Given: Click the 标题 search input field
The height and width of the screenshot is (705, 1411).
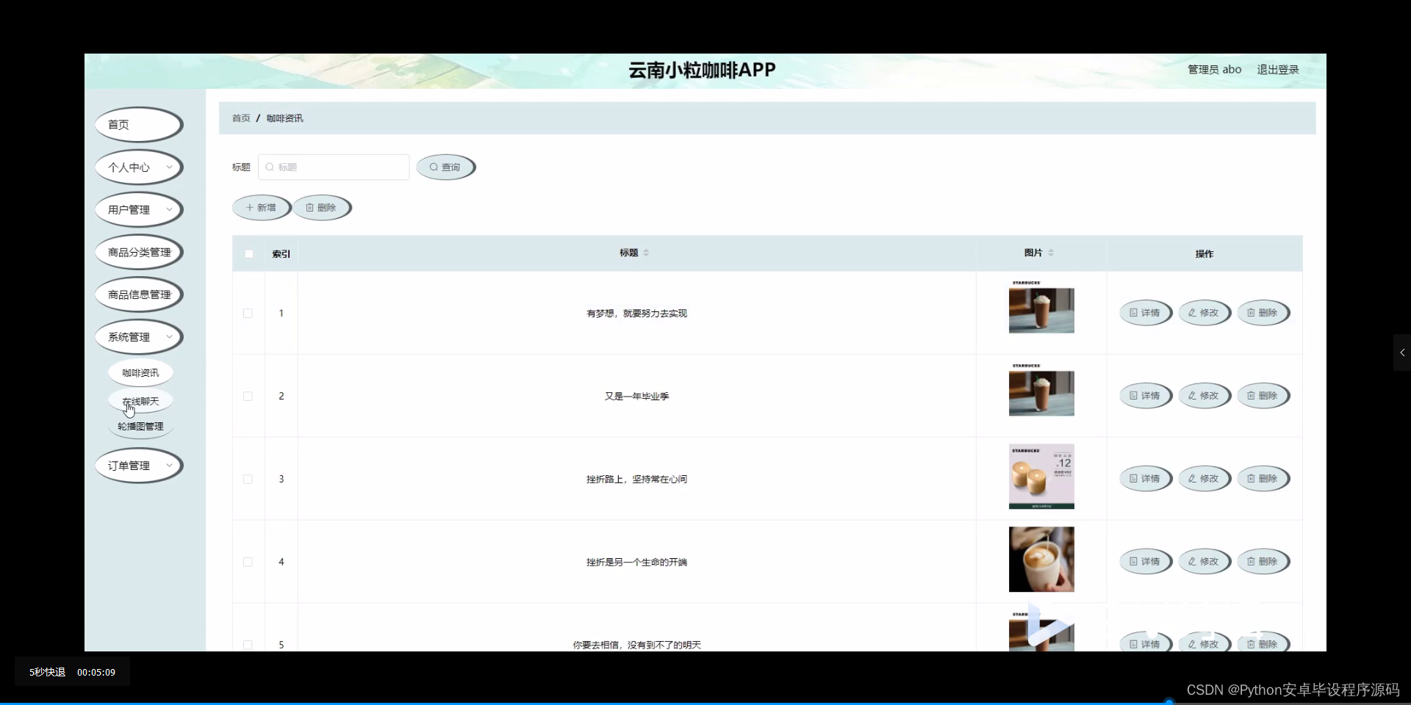Looking at the screenshot, I should [334, 167].
